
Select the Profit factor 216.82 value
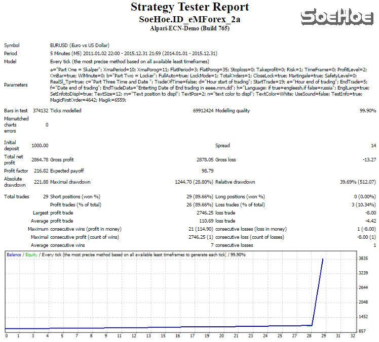40,171
